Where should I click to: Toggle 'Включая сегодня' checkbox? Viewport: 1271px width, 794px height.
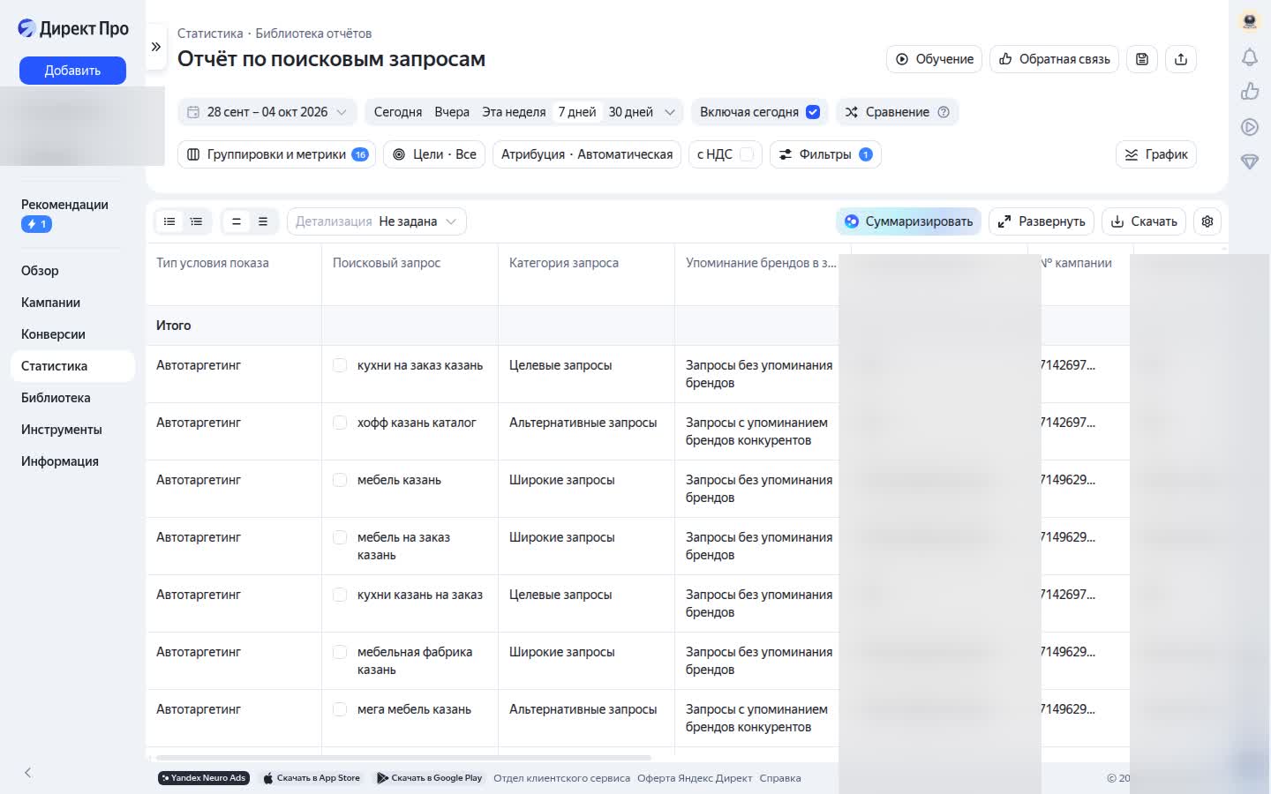(813, 112)
